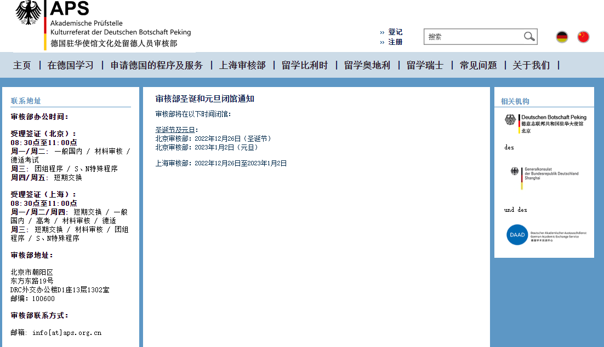Open the 关于我们 menu item
The image size is (604, 347).
pyautogui.click(x=531, y=65)
